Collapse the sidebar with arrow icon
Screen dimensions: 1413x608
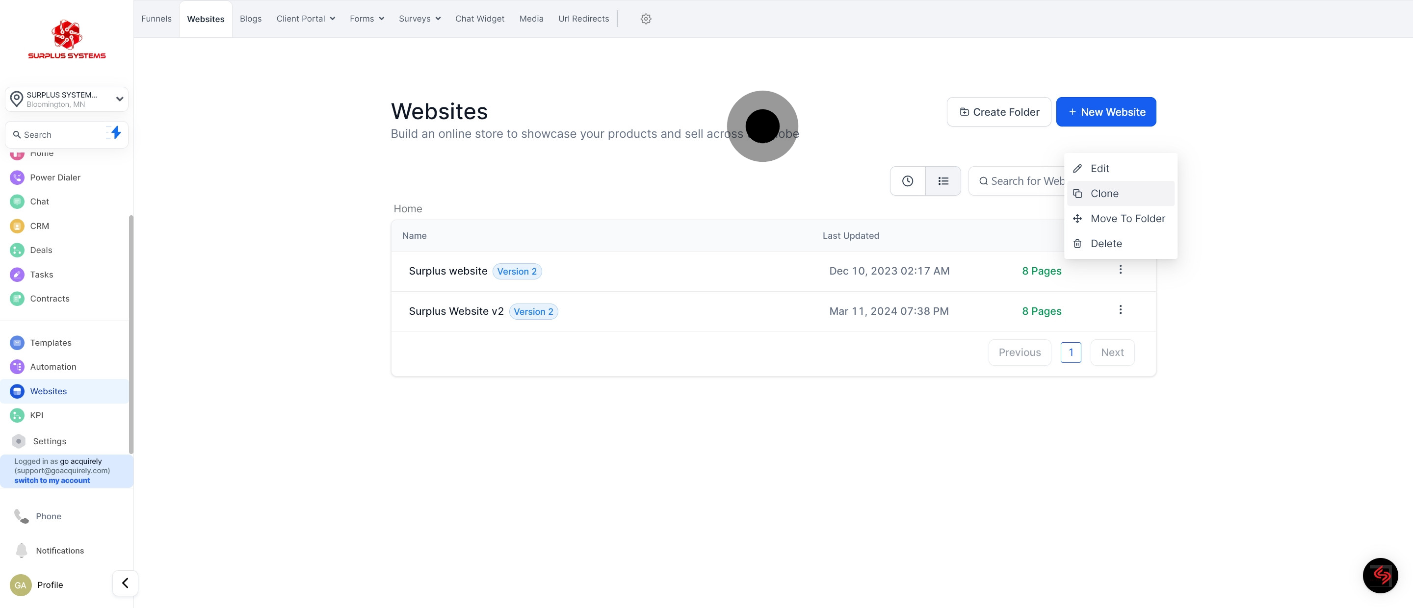point(125,583)
